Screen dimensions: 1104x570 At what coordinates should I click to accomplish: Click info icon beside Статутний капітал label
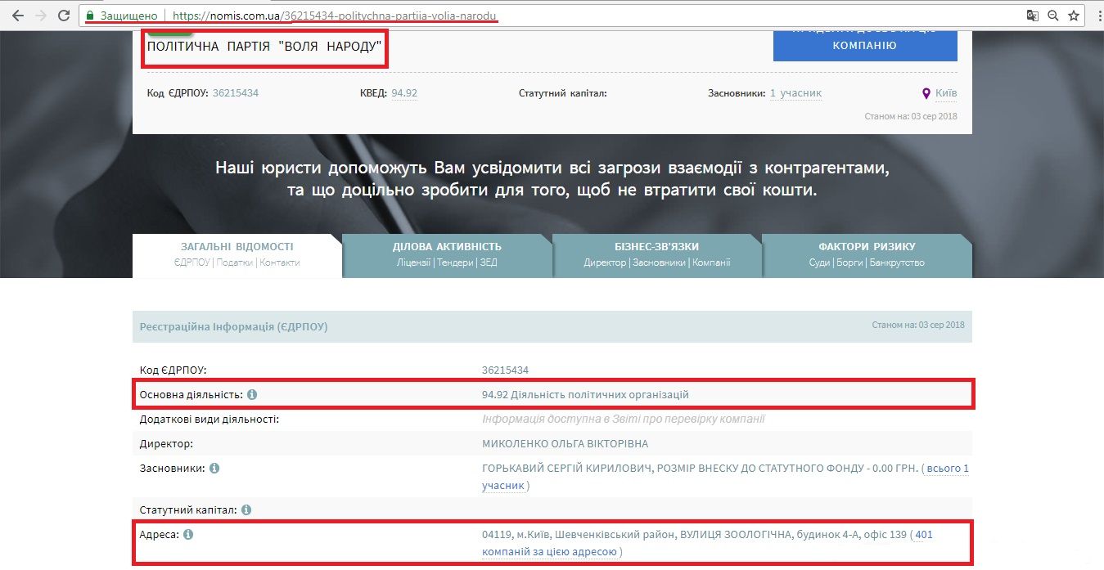click(x=246, y=509)
